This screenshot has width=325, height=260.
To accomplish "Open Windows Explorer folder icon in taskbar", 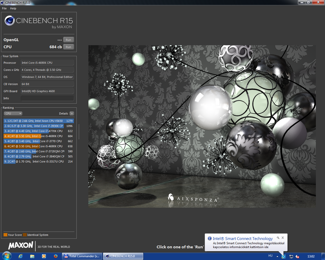I will tap(32, 256).
